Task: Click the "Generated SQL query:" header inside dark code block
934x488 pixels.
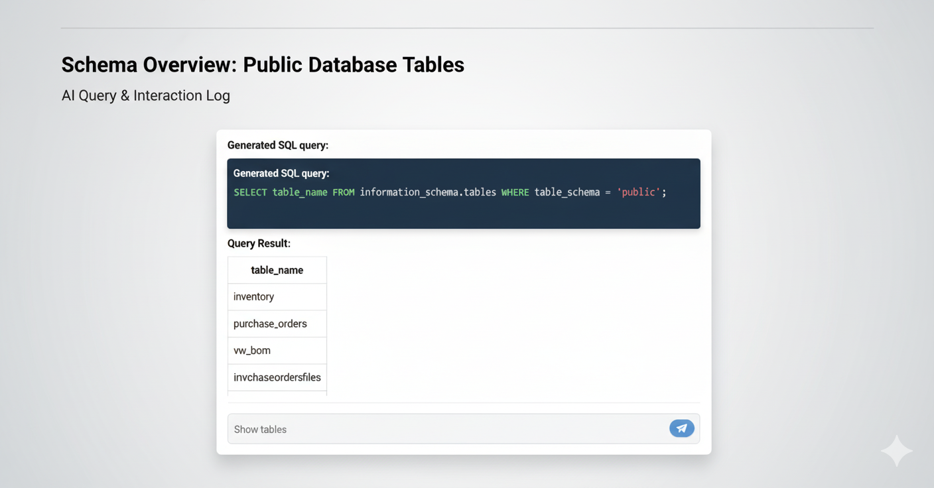Action: (x=281, y=173)
